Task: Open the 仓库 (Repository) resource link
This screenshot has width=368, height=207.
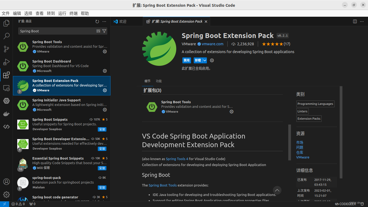Action: 300,153
